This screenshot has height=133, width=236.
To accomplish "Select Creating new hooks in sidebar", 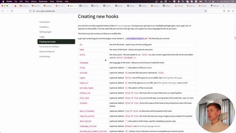I will click(x=56, y=42).
